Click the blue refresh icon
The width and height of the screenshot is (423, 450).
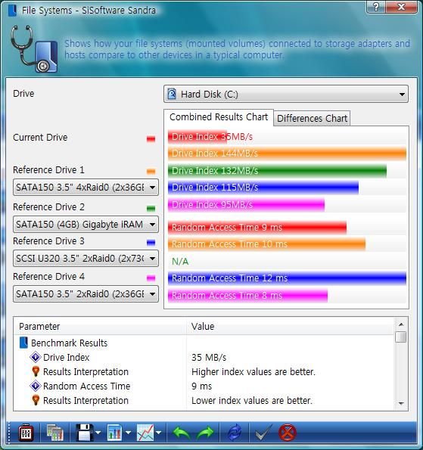point(235,433)
